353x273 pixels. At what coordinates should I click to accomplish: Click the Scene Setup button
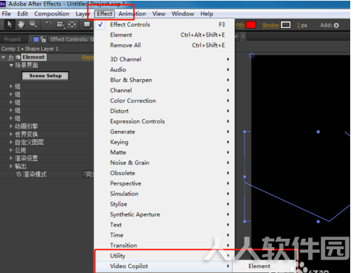[x=46, y=76]
